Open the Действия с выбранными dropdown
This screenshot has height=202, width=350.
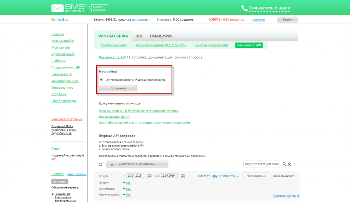(137, 164)
